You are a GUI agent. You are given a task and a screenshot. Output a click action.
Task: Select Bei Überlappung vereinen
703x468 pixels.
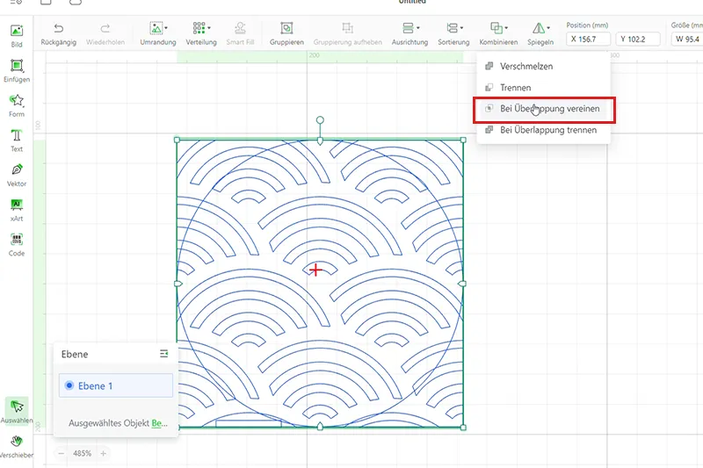point(543,109)
